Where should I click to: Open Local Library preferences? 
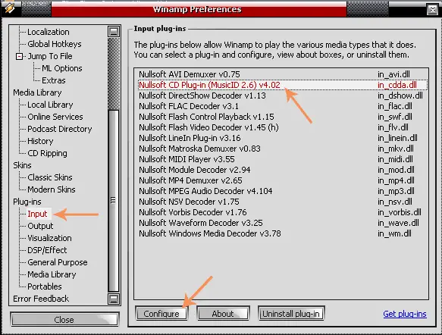tap(50, 105)
